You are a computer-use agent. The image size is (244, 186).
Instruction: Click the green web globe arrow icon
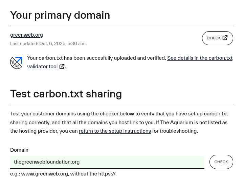[16, 62]
